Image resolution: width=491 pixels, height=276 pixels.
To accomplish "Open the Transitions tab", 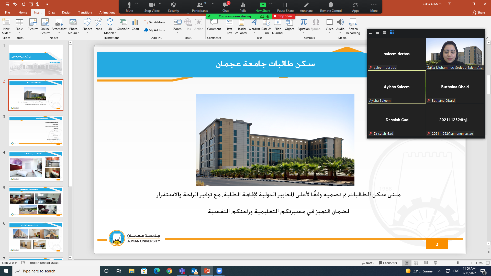I will click(85, 13).
